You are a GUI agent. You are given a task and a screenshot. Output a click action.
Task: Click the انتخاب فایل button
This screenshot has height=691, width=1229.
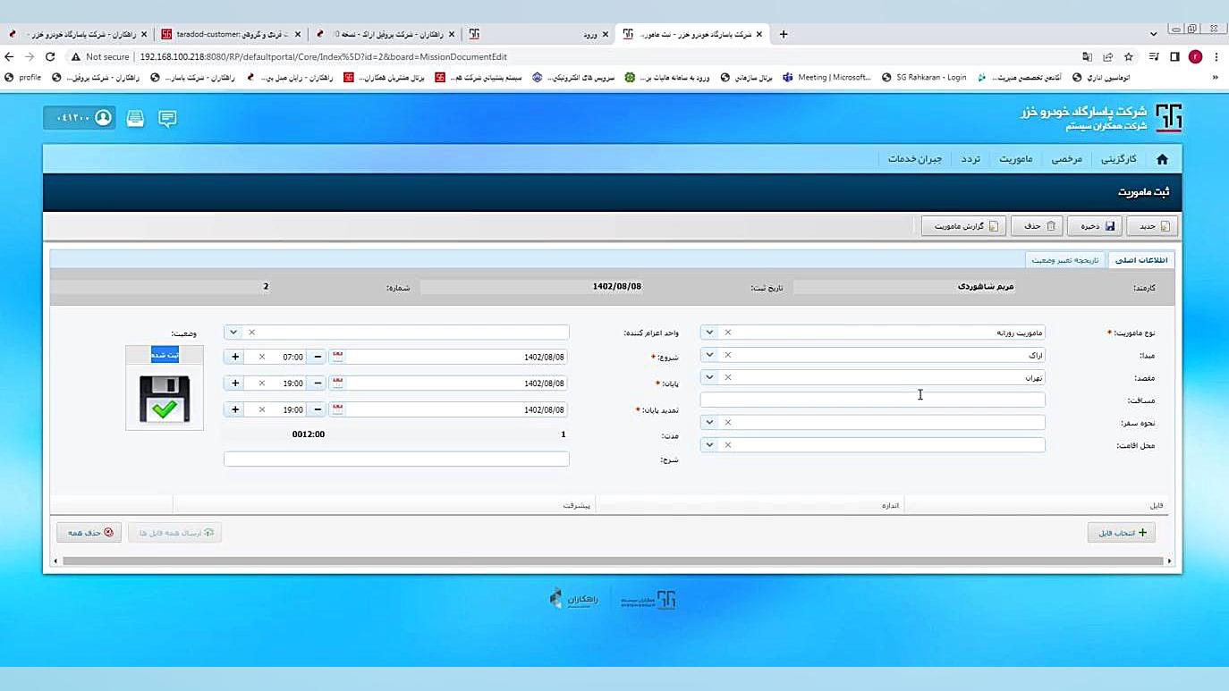[1122, 533]
